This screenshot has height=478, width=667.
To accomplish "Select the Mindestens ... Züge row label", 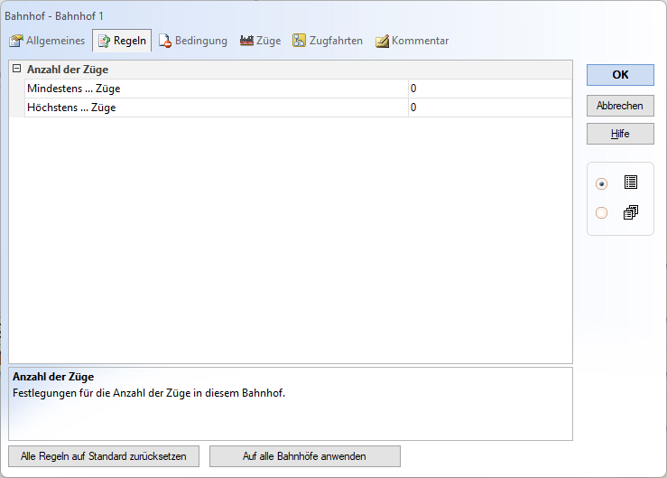I will (74, 89).
